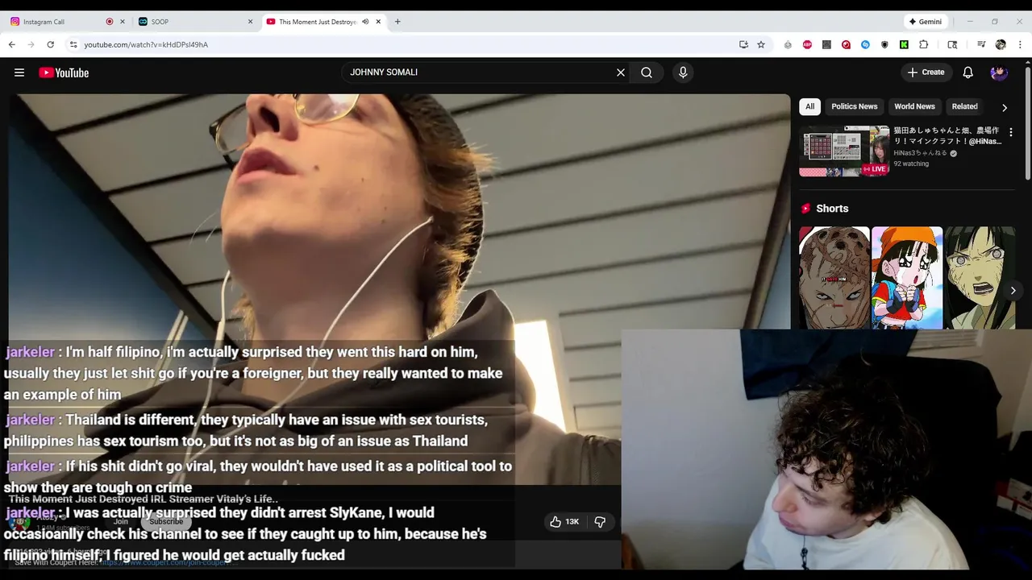This screenshot has width=1032, height=580.
Task: Click the Create button
Action: 926,72
